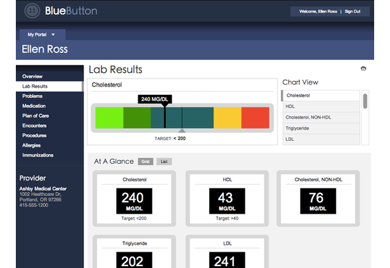Image resolution: width=390 pixels, height=268 pixels.
Task: Click the Target: <200 text on Cholesterol card
Action: tap(134, 219)
